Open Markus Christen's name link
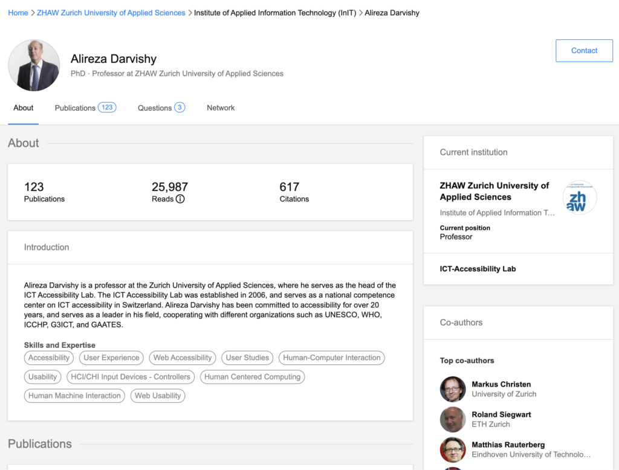This screenshot has width=619, height=470. coord(501,384)
